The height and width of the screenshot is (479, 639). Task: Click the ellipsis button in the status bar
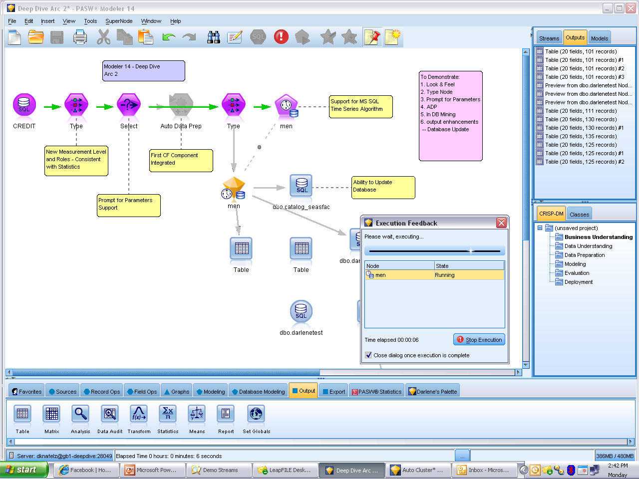click(x=462, y=456)
